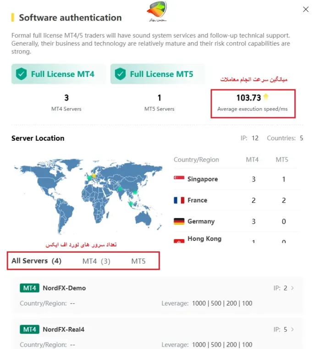Switch to the MT4 (3) servers tab
Viewport: 313px width, 349px height.
point(96,261)
